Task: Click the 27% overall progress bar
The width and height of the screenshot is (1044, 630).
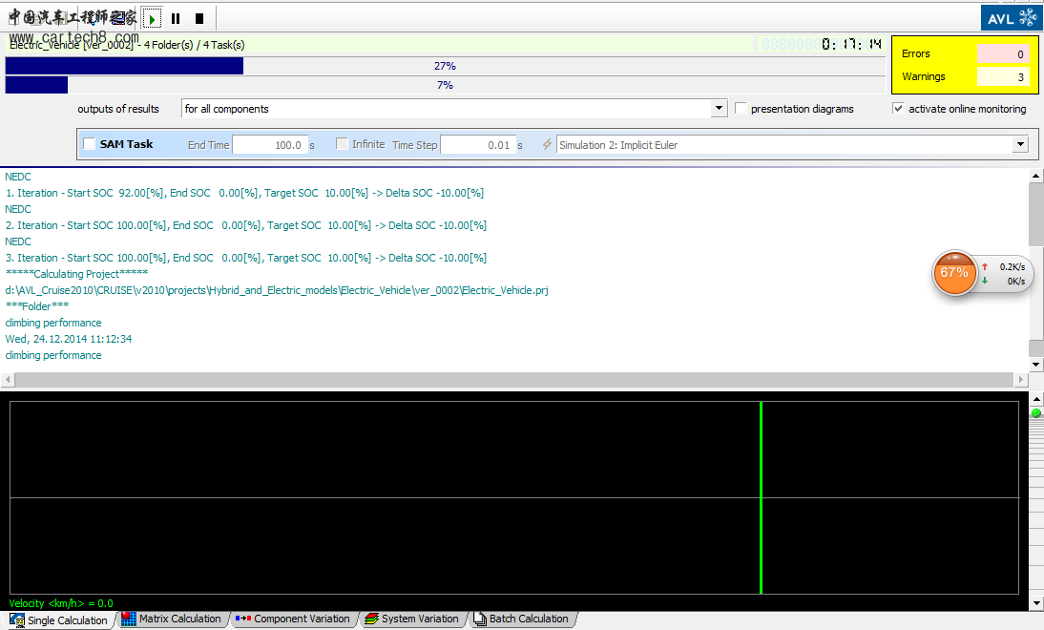Action: pos(445,66)
